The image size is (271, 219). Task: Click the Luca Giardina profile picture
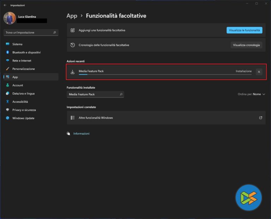click(x=10, y=18)
